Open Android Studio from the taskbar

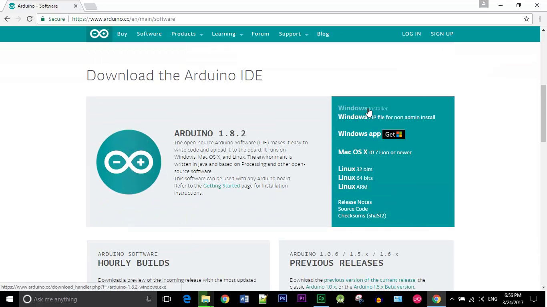point(340,299)
